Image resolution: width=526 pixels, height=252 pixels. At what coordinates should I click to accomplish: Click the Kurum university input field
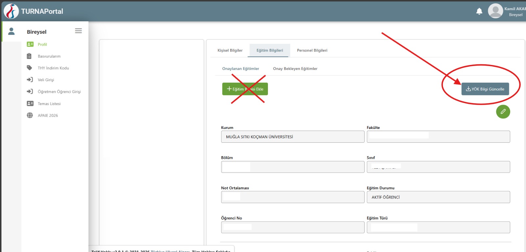pos(292,137)
